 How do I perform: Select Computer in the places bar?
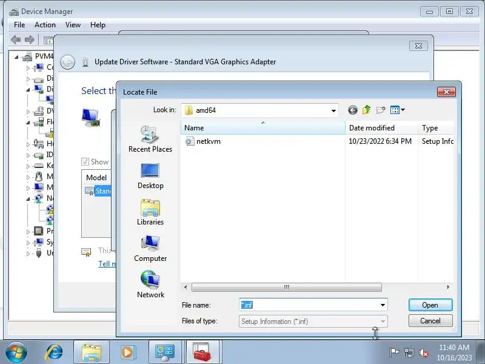click(x=150, y=249)
